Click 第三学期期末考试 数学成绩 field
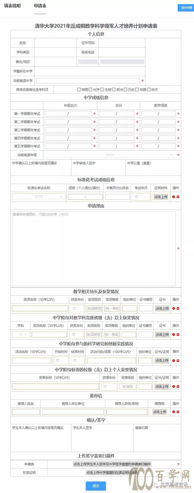 click(x=158, y=130)
